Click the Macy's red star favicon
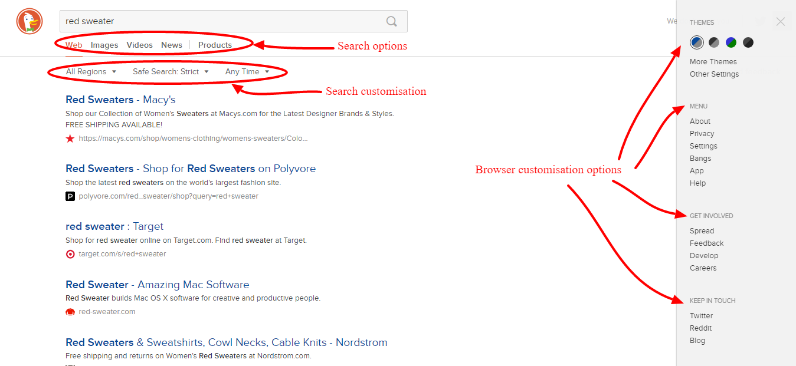The width and height of the screenshot is (796, 366). click(70, 139)
